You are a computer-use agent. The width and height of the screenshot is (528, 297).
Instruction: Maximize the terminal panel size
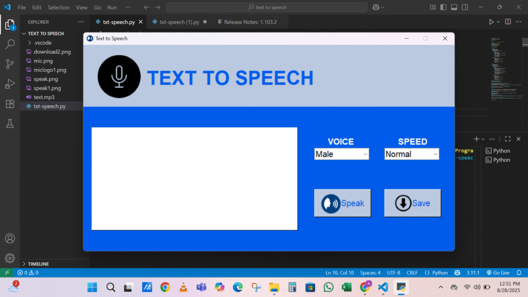click(x=508, y=139)
